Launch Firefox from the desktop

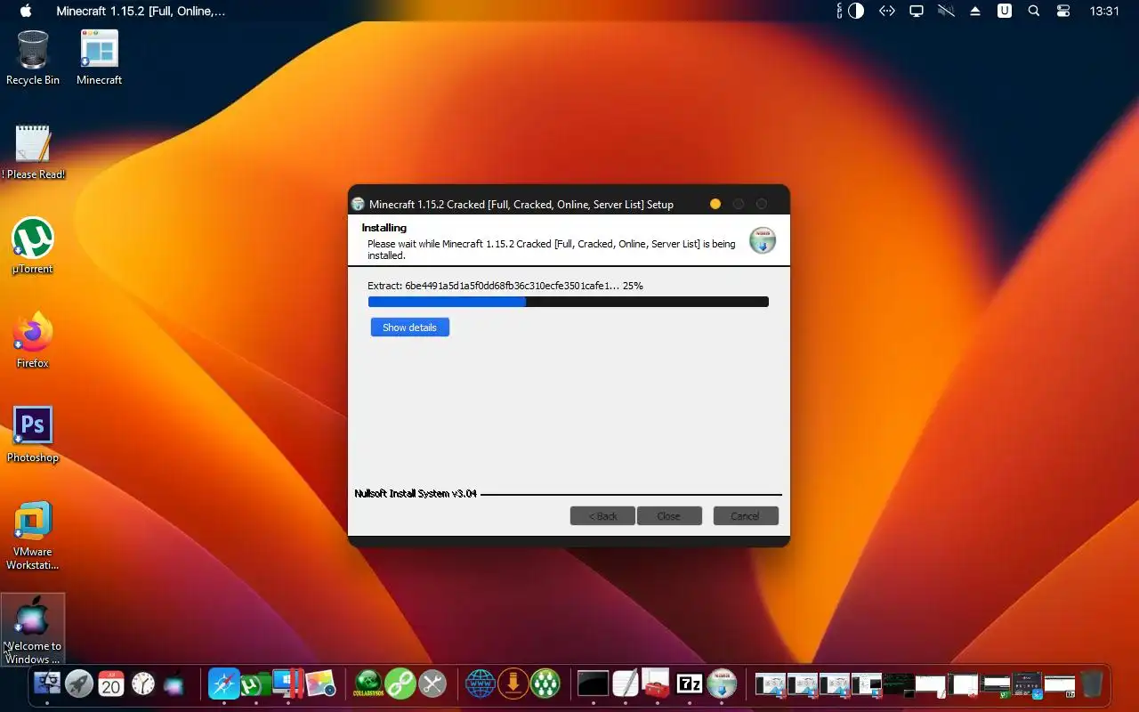coord(33,340)
